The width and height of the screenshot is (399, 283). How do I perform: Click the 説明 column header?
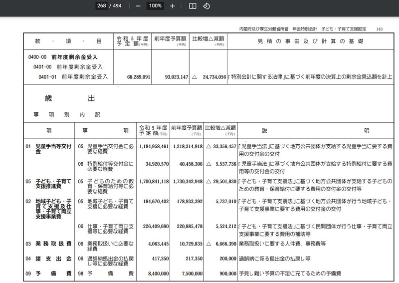click(x=315, y=131)
